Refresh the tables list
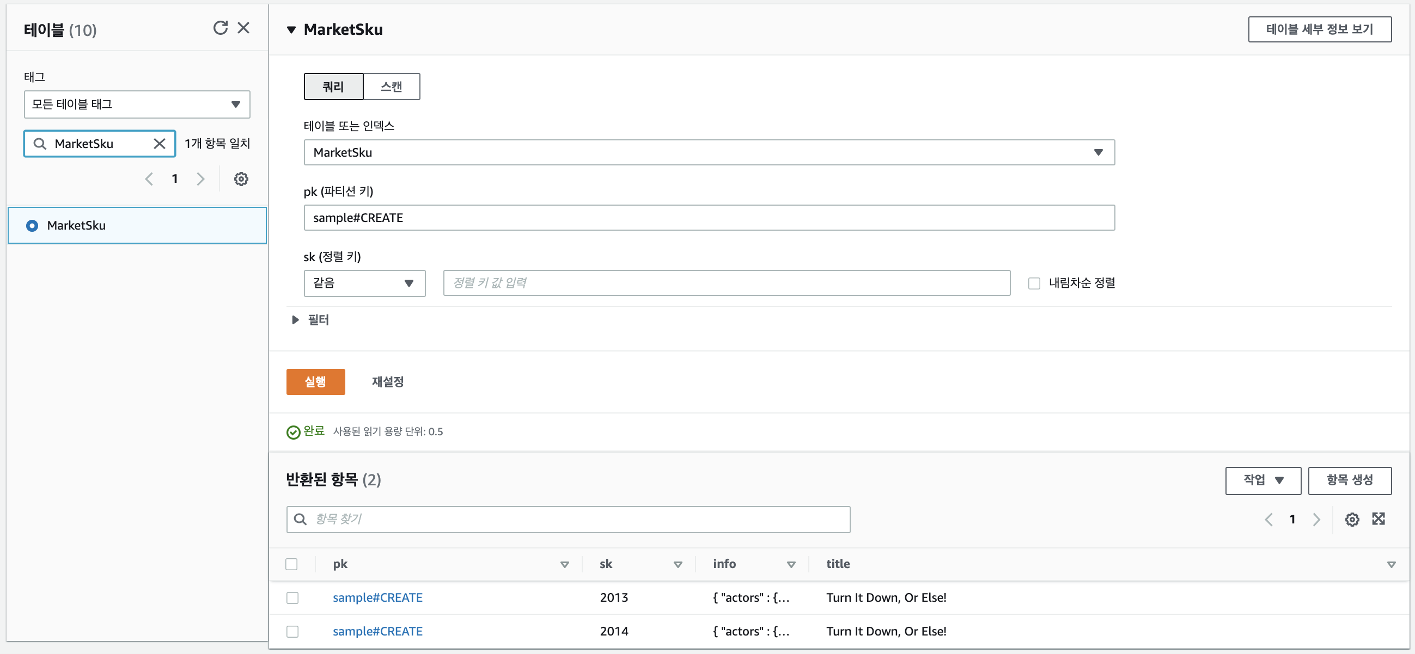The width and height of the screenshot is (1415, 654). [220, 28]
